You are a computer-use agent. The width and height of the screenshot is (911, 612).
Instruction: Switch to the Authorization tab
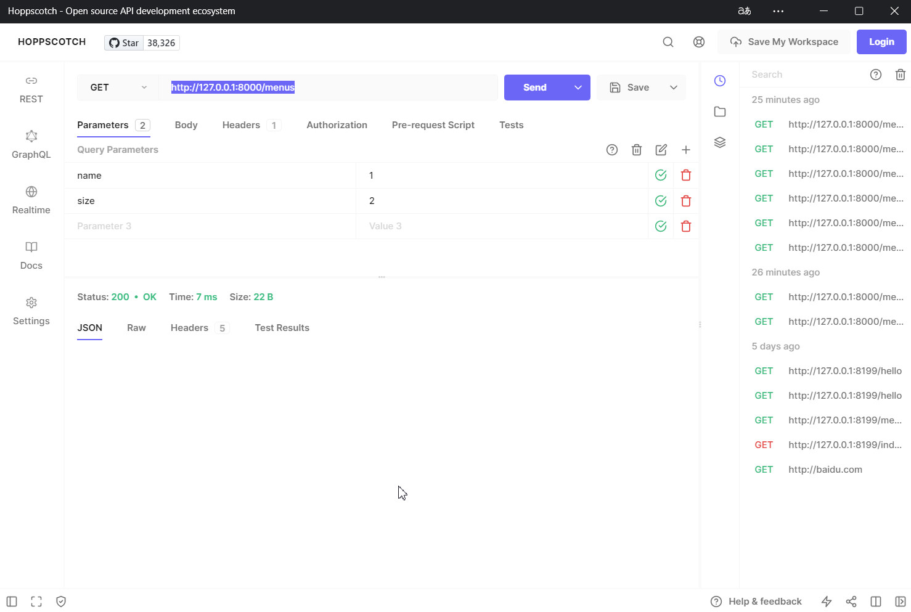point(337,125)
